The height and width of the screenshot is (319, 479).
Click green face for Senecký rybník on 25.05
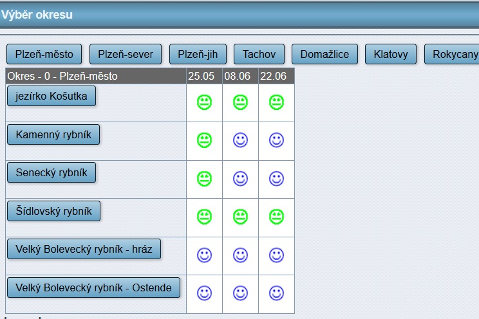point(204,179)
